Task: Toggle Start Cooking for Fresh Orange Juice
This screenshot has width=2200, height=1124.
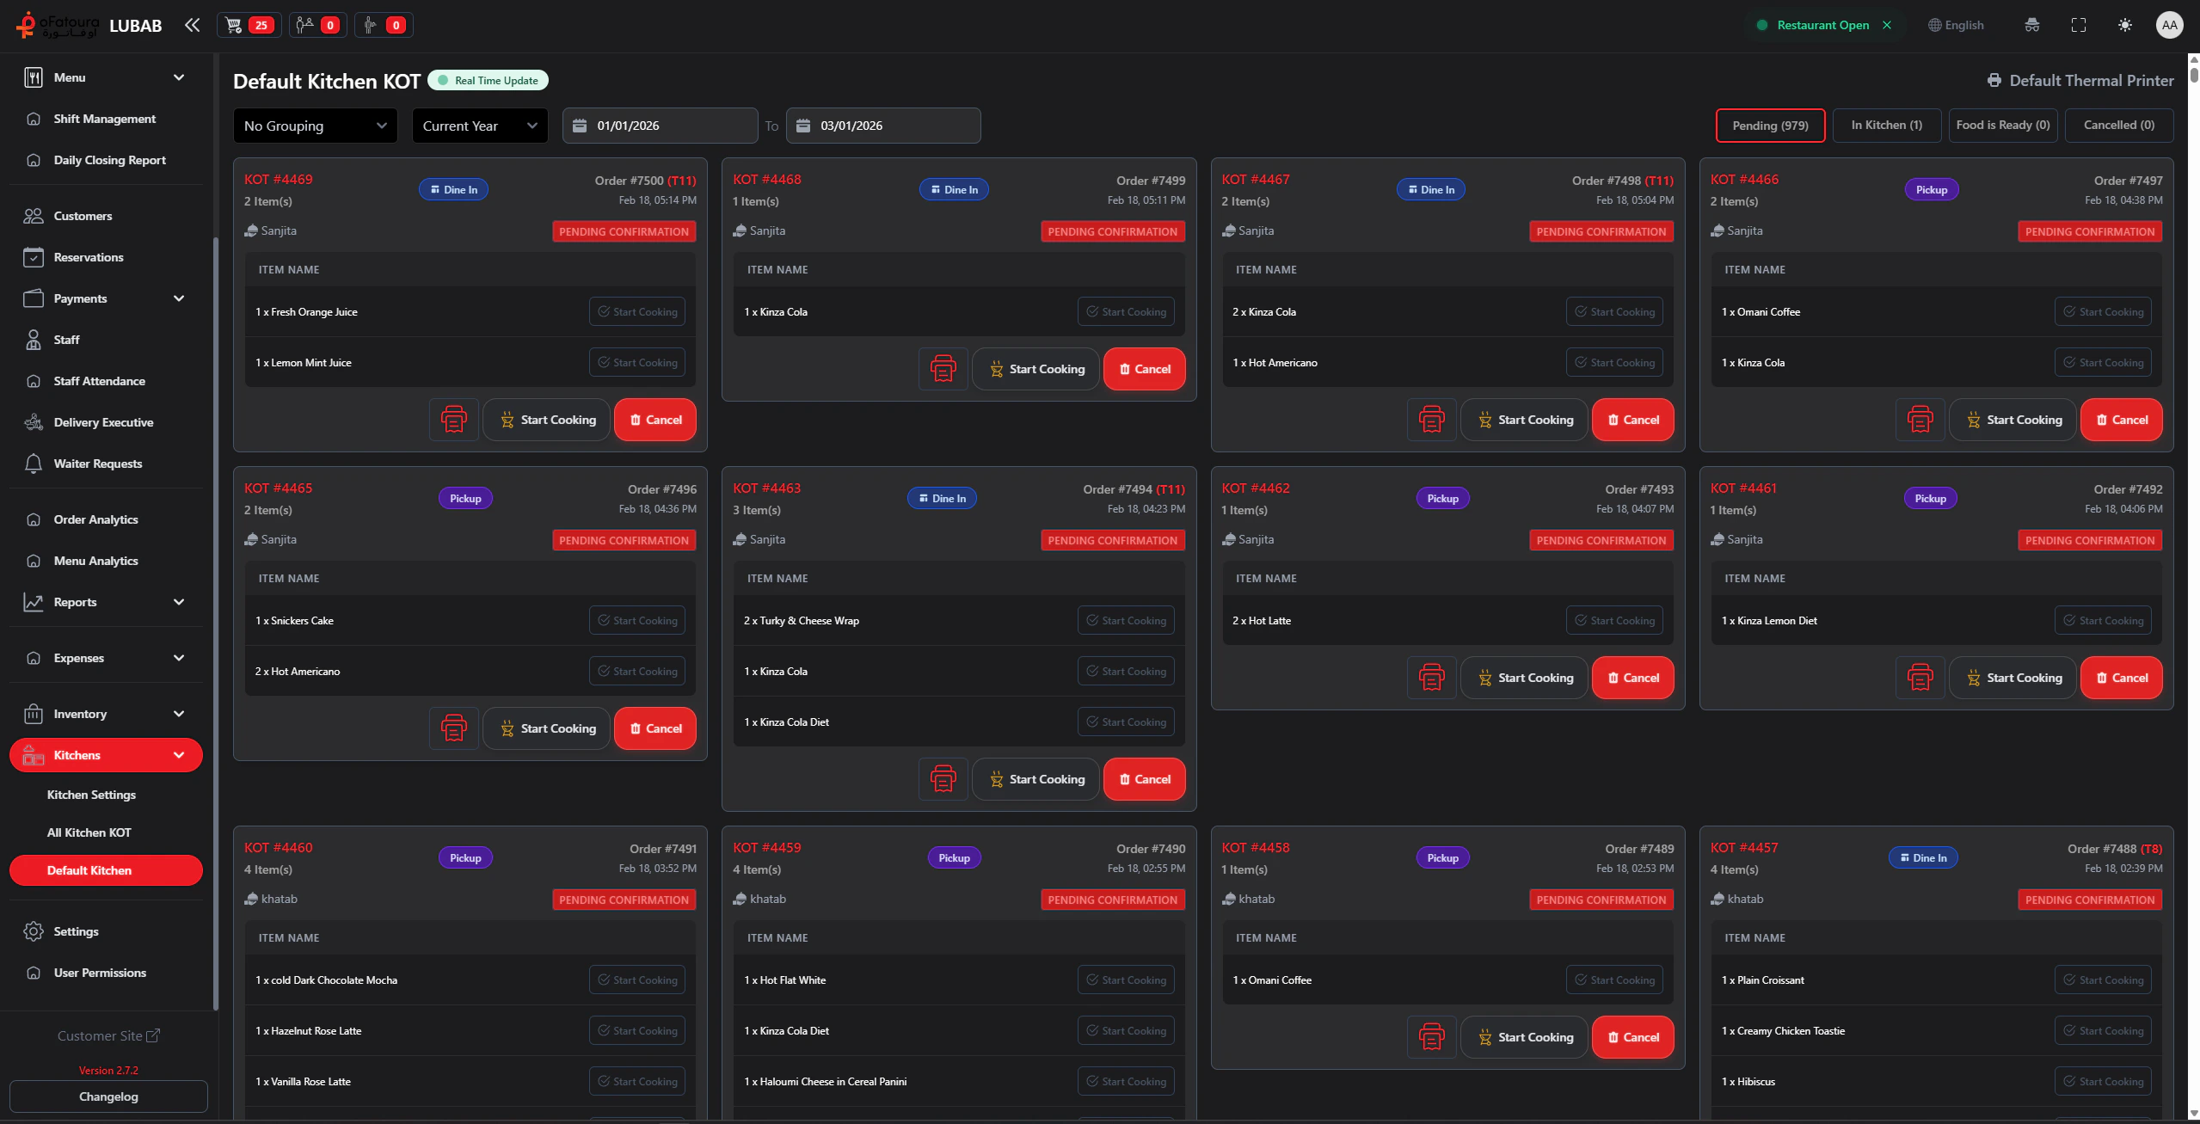Action: pyautogui.click(x=637, y=312)
